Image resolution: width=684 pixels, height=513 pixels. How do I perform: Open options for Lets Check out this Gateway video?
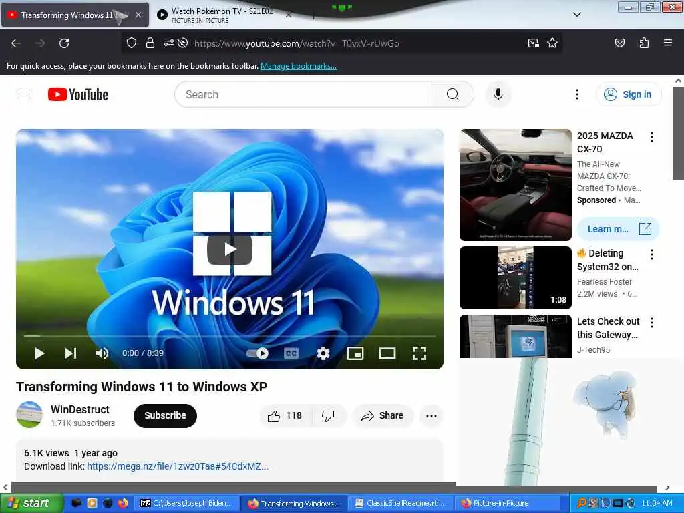pyautogui.click(x=652, y=323)
